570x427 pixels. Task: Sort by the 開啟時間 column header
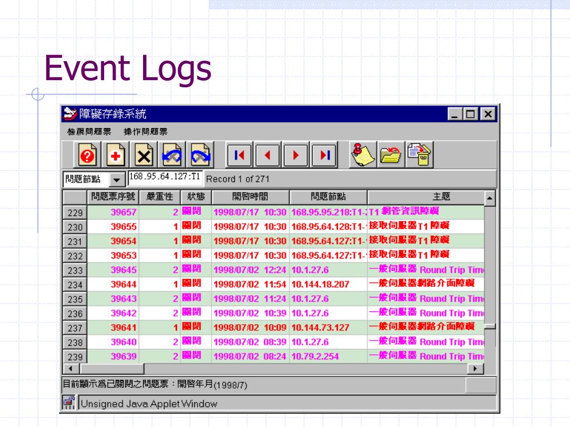click(250, 197)
